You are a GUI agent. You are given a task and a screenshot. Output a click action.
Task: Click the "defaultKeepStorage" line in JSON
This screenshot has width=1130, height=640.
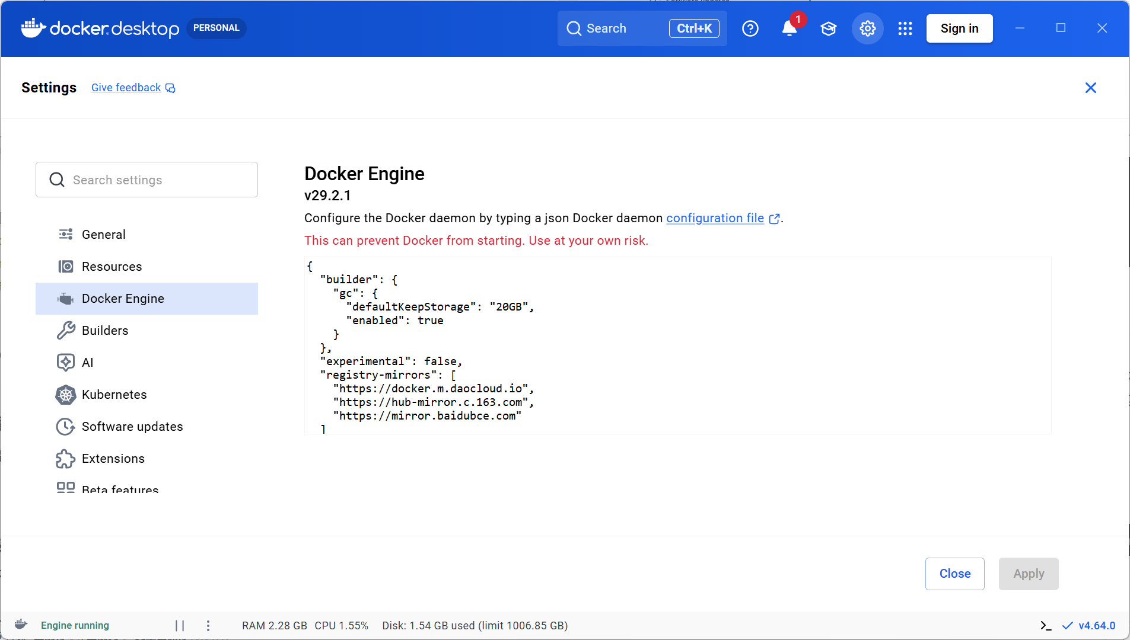click(x=440, y=307)
